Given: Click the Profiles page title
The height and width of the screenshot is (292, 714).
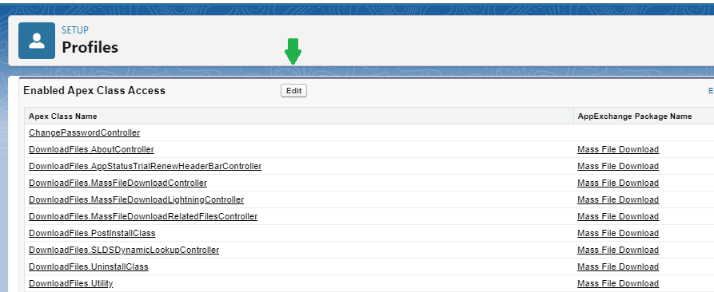Looking at the screenshot, I should [x=90, y=47].
